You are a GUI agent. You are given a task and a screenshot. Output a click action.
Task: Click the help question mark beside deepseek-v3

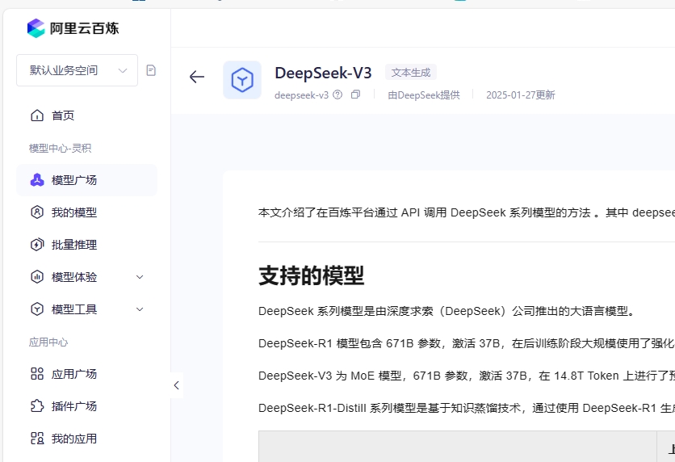337,94
